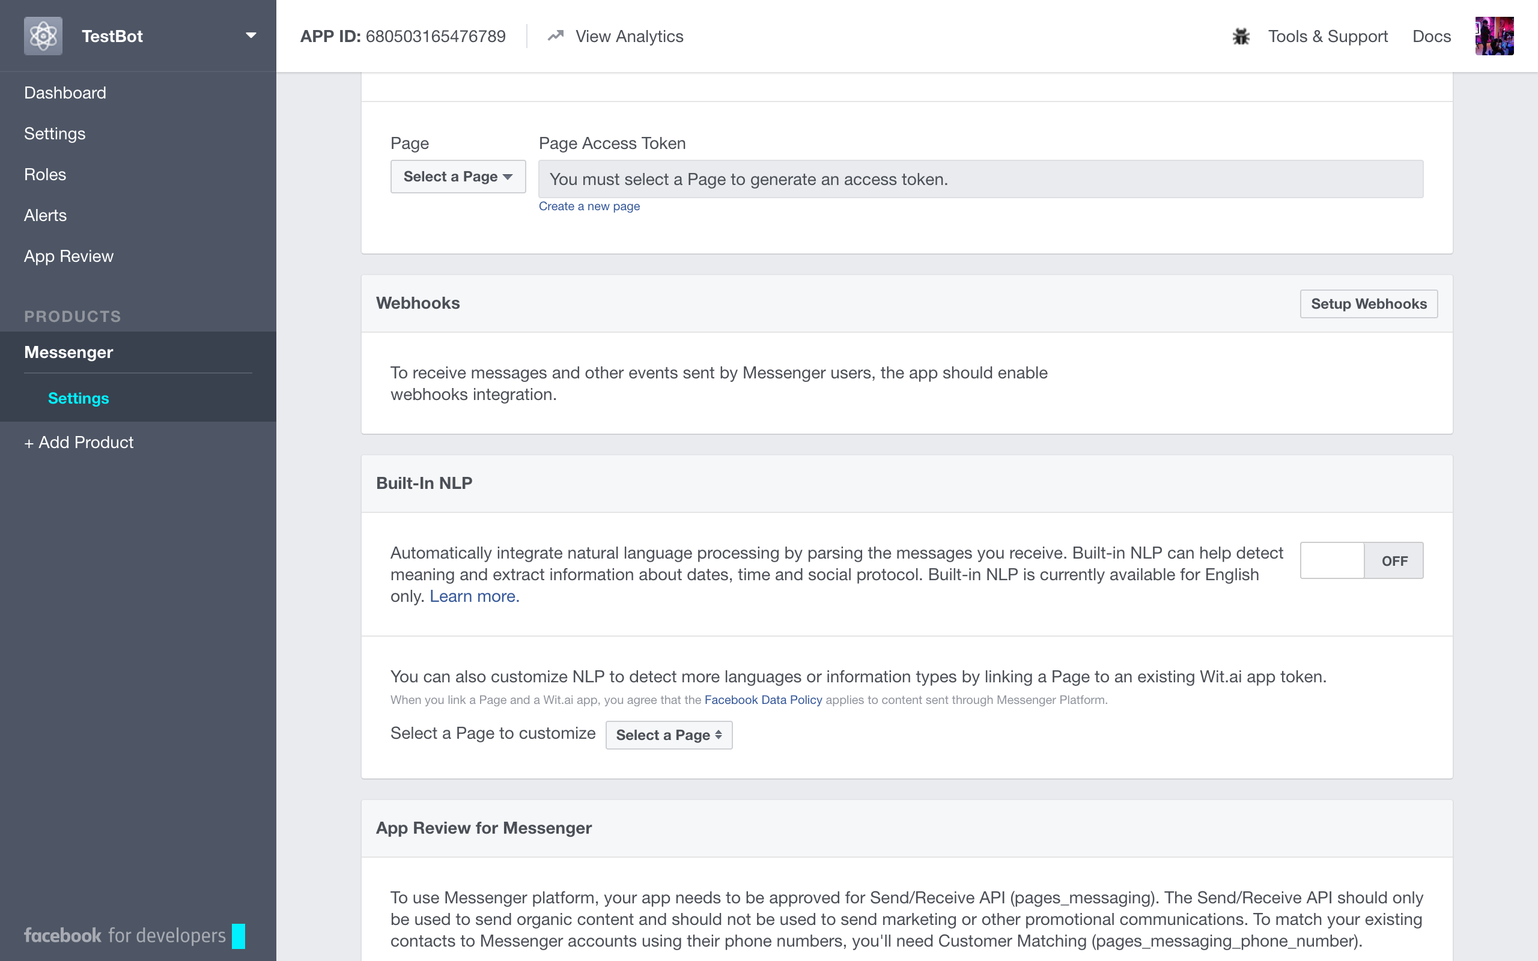
Task: Open the Facebook Data Policy link
Action: (762, 700)
